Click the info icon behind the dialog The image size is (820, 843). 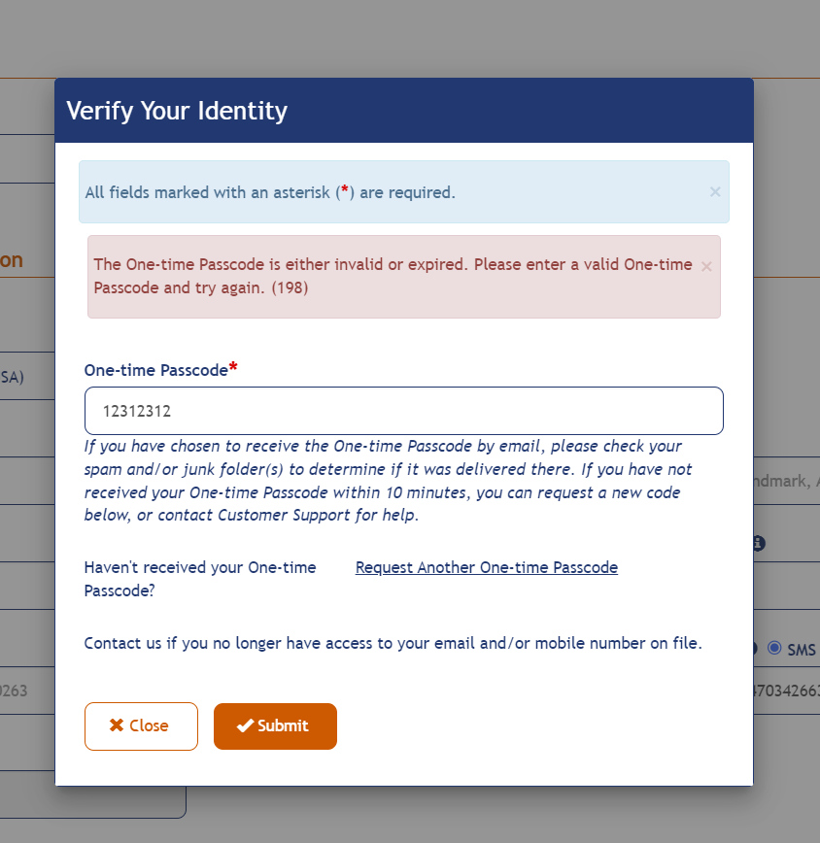[759, 543]
